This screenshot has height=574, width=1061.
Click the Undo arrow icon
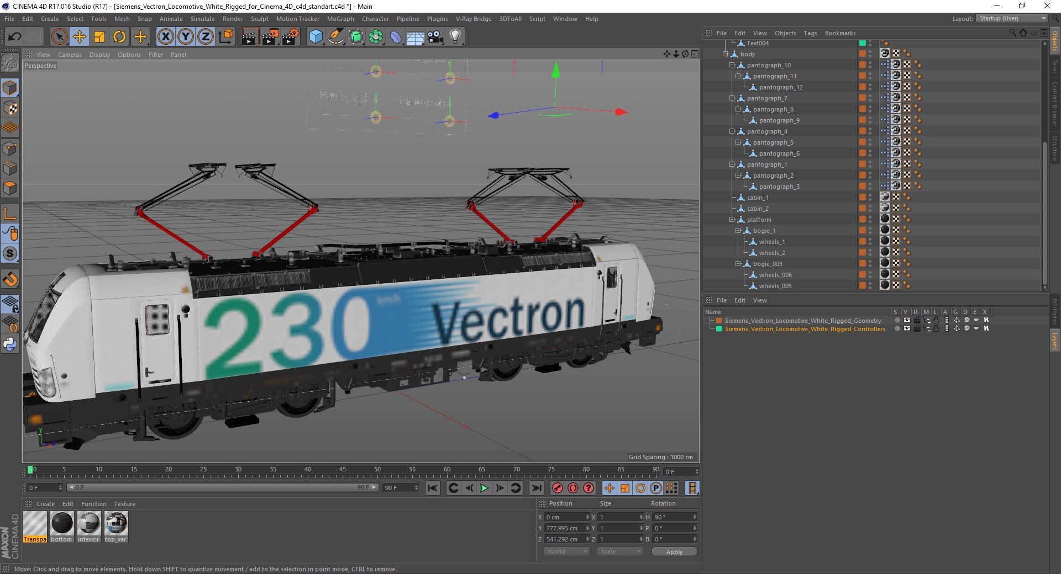15,37
